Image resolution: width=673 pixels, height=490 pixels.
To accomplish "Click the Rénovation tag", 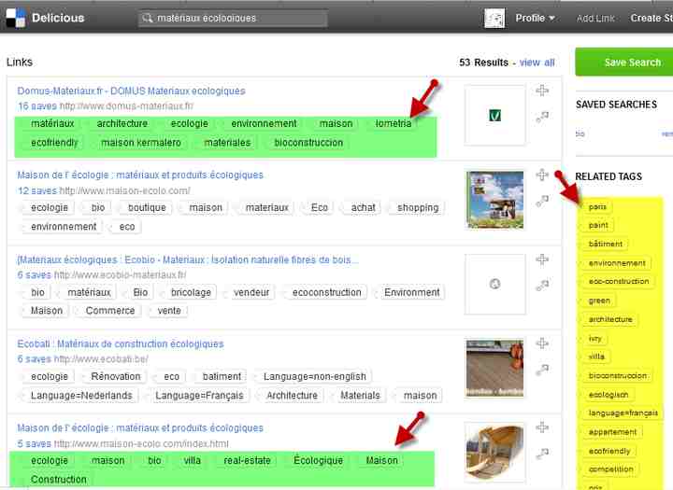I will click(x=116, y=377).
